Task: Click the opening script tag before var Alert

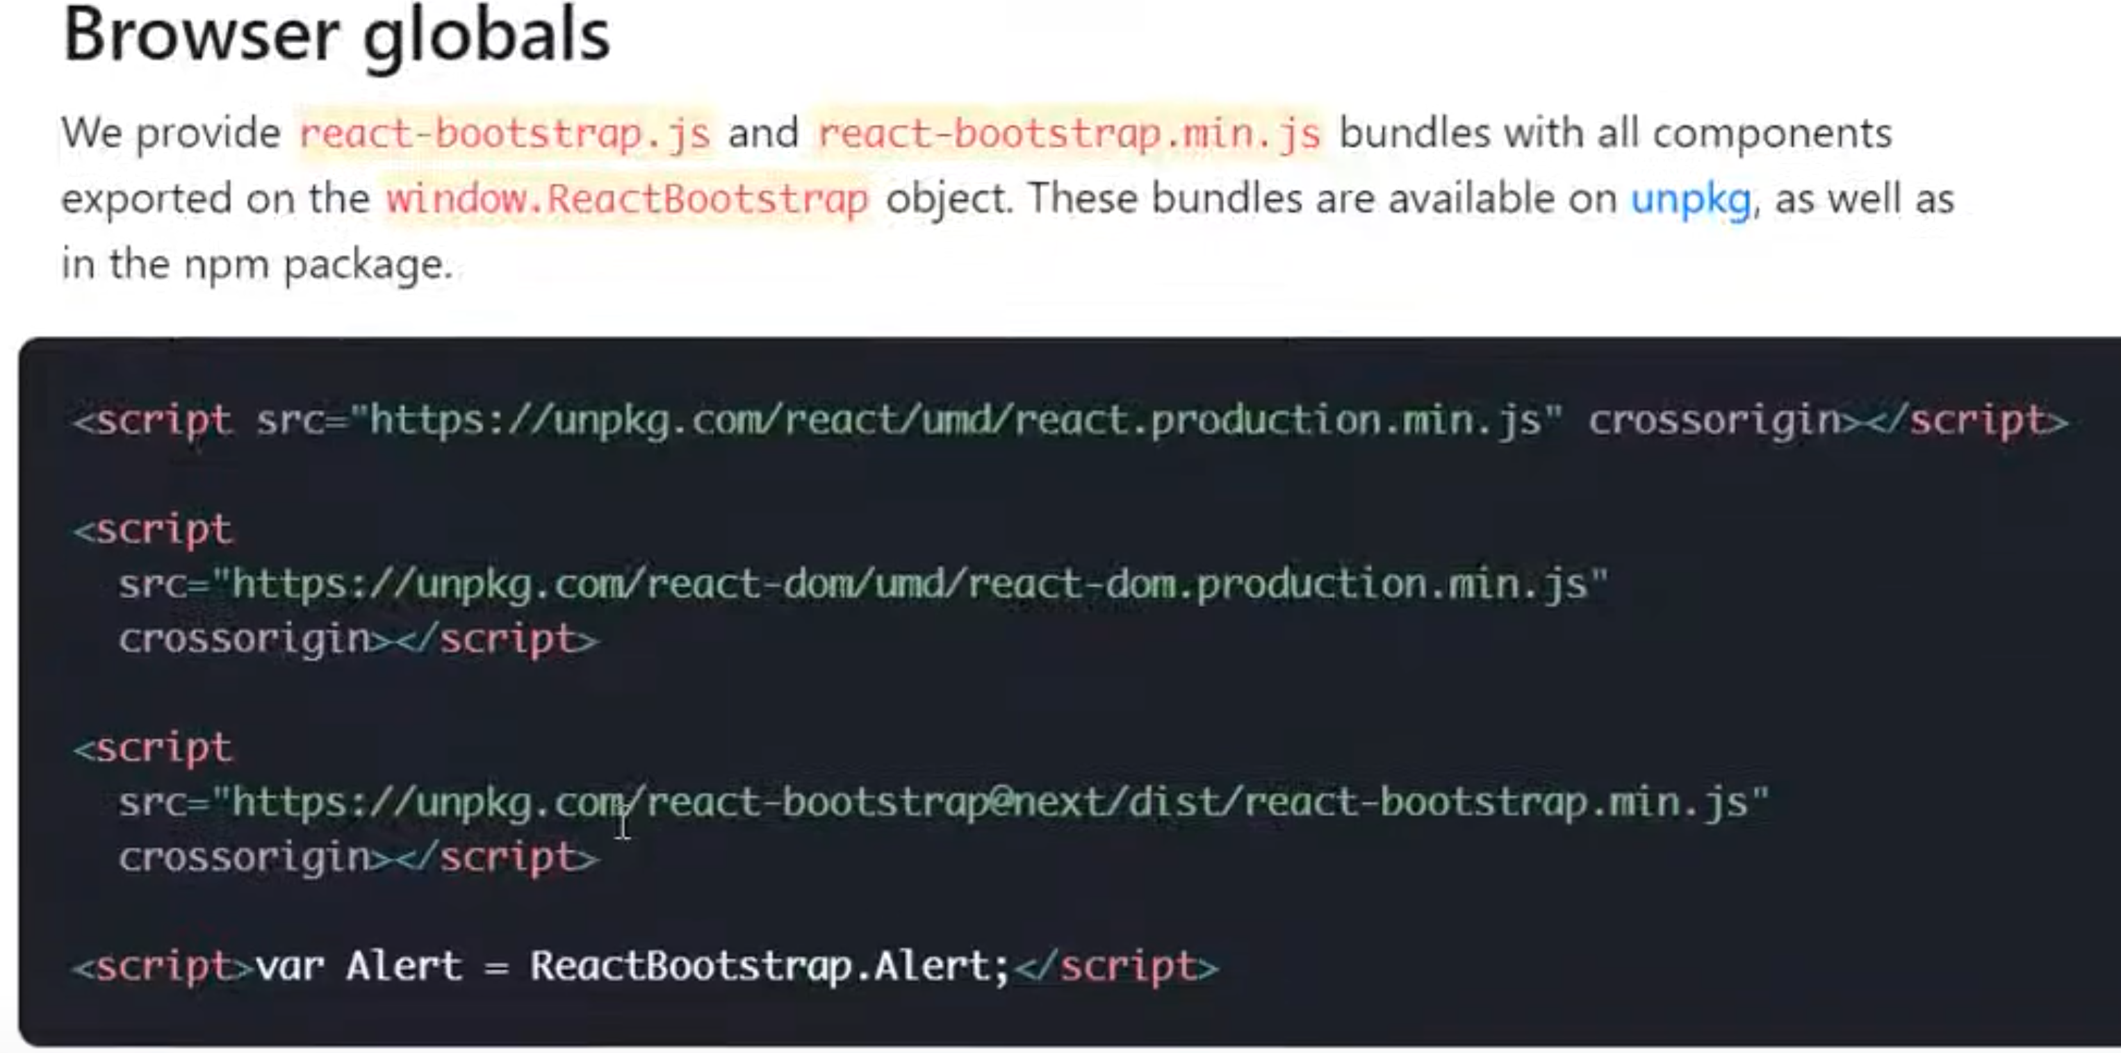Action: (163, 965)
